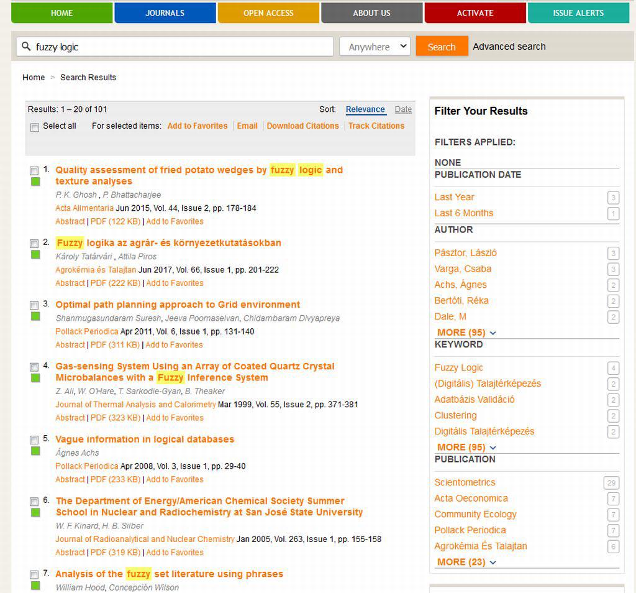Expand MORE (23) under Publication filter
Image resolution: width=636 pixels, height=593 pixels.
pyautogui.click(x=466, y=562)
